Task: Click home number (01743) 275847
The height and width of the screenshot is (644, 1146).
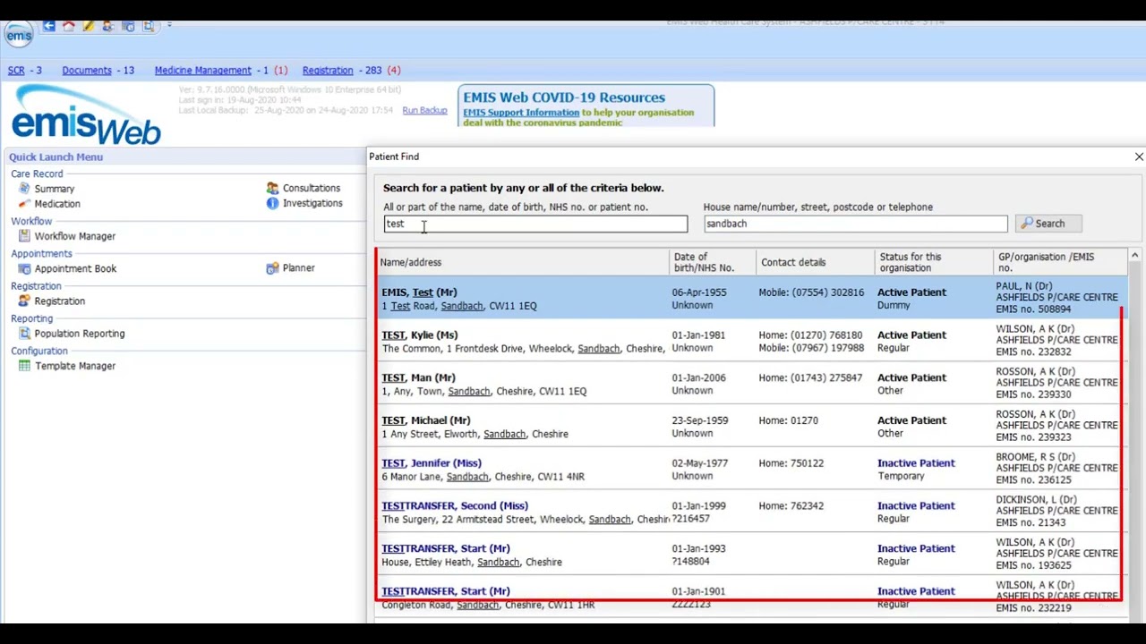Action: pos(810,377)
